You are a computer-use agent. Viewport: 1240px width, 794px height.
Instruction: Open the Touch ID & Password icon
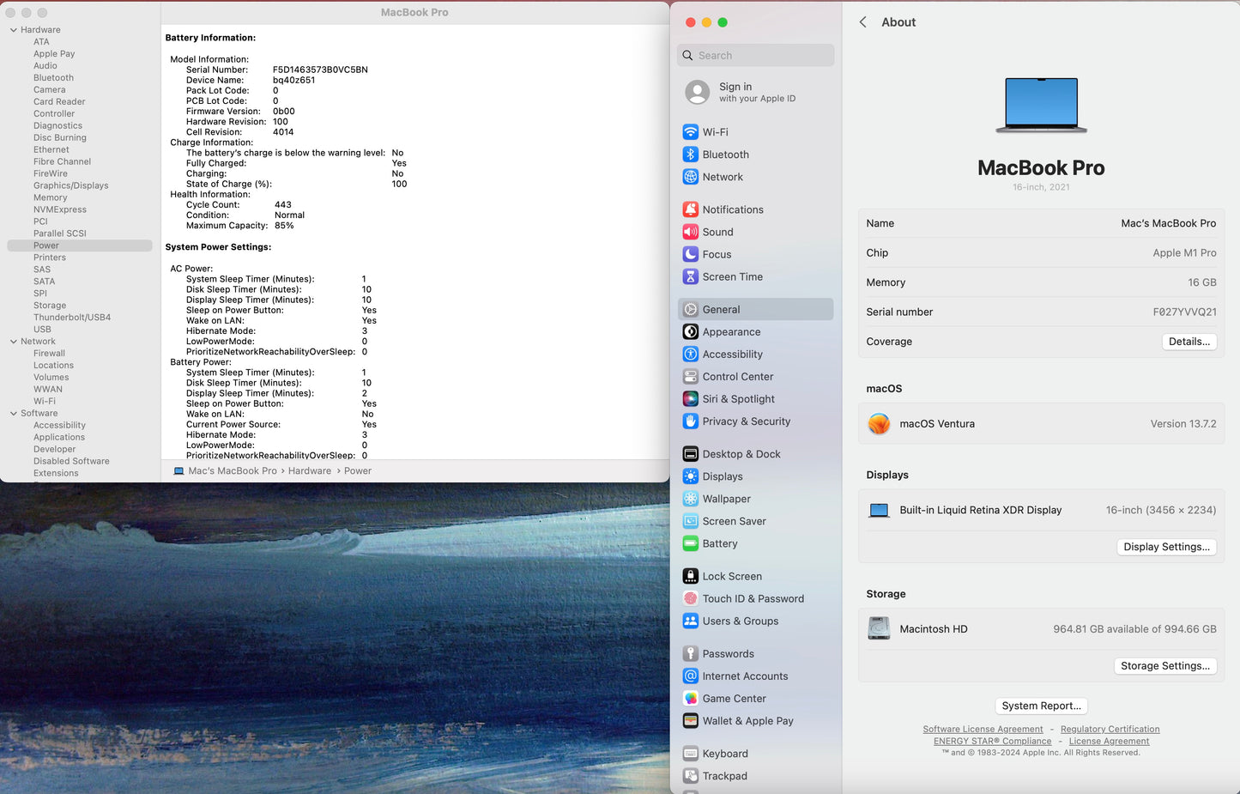(x=691, y=598)
